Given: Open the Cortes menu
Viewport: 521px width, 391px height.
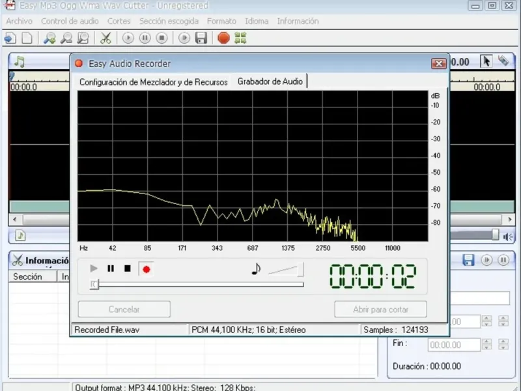Looking at the screenshot, I should tap(119, 21).
